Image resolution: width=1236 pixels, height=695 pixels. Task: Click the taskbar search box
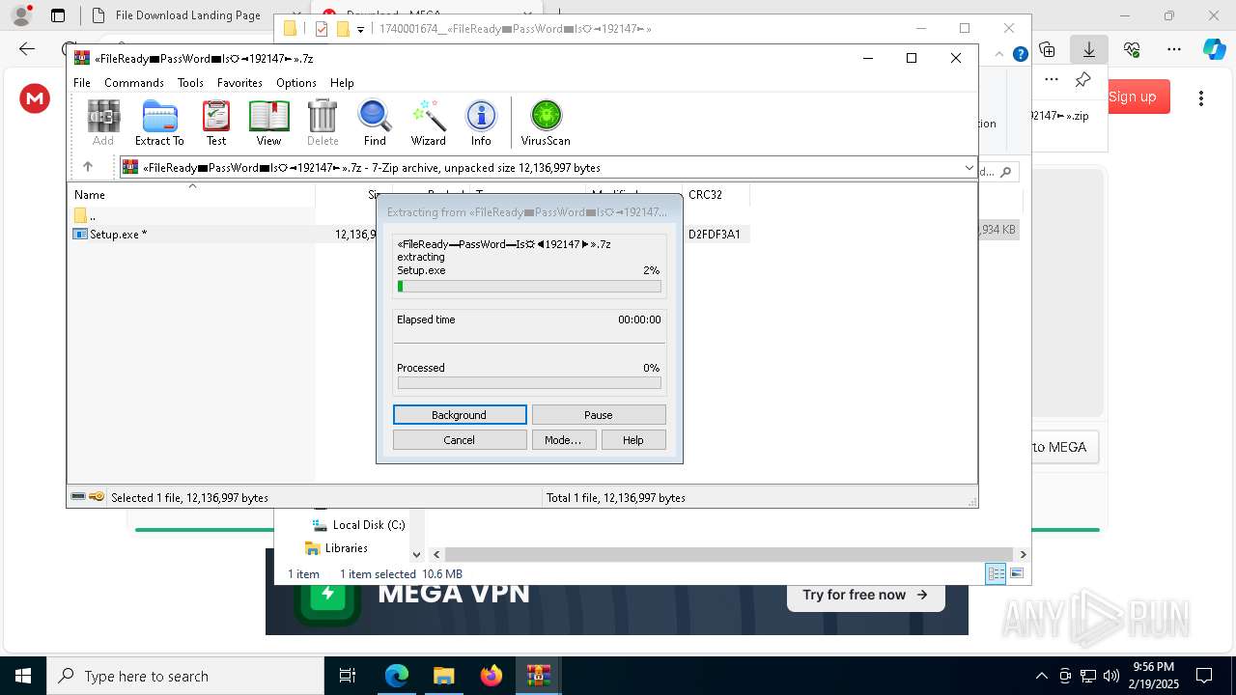point(185,676)
